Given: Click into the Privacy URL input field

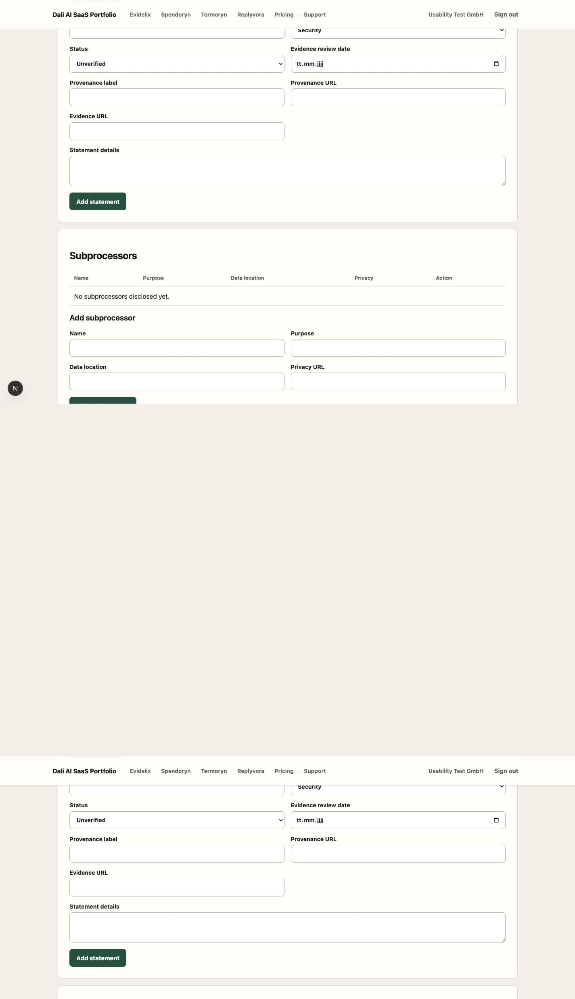Looking at the screenshot, I should (x=398, y=381).
